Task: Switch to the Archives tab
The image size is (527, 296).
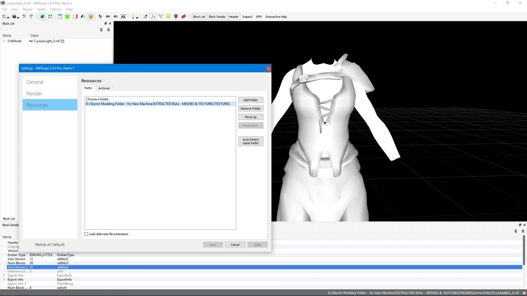Action: 104,88
